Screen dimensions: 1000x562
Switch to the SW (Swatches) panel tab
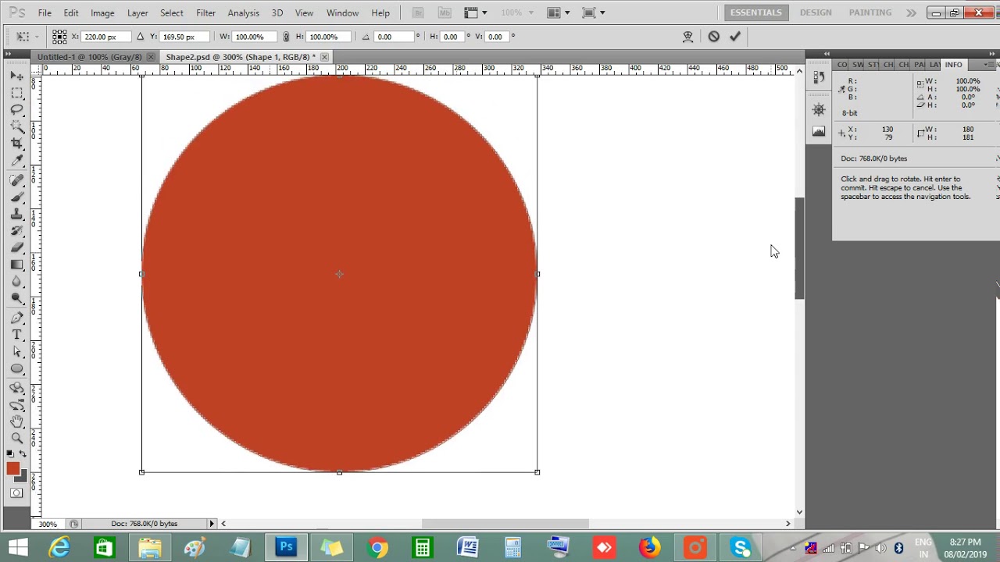coord(858,65)
